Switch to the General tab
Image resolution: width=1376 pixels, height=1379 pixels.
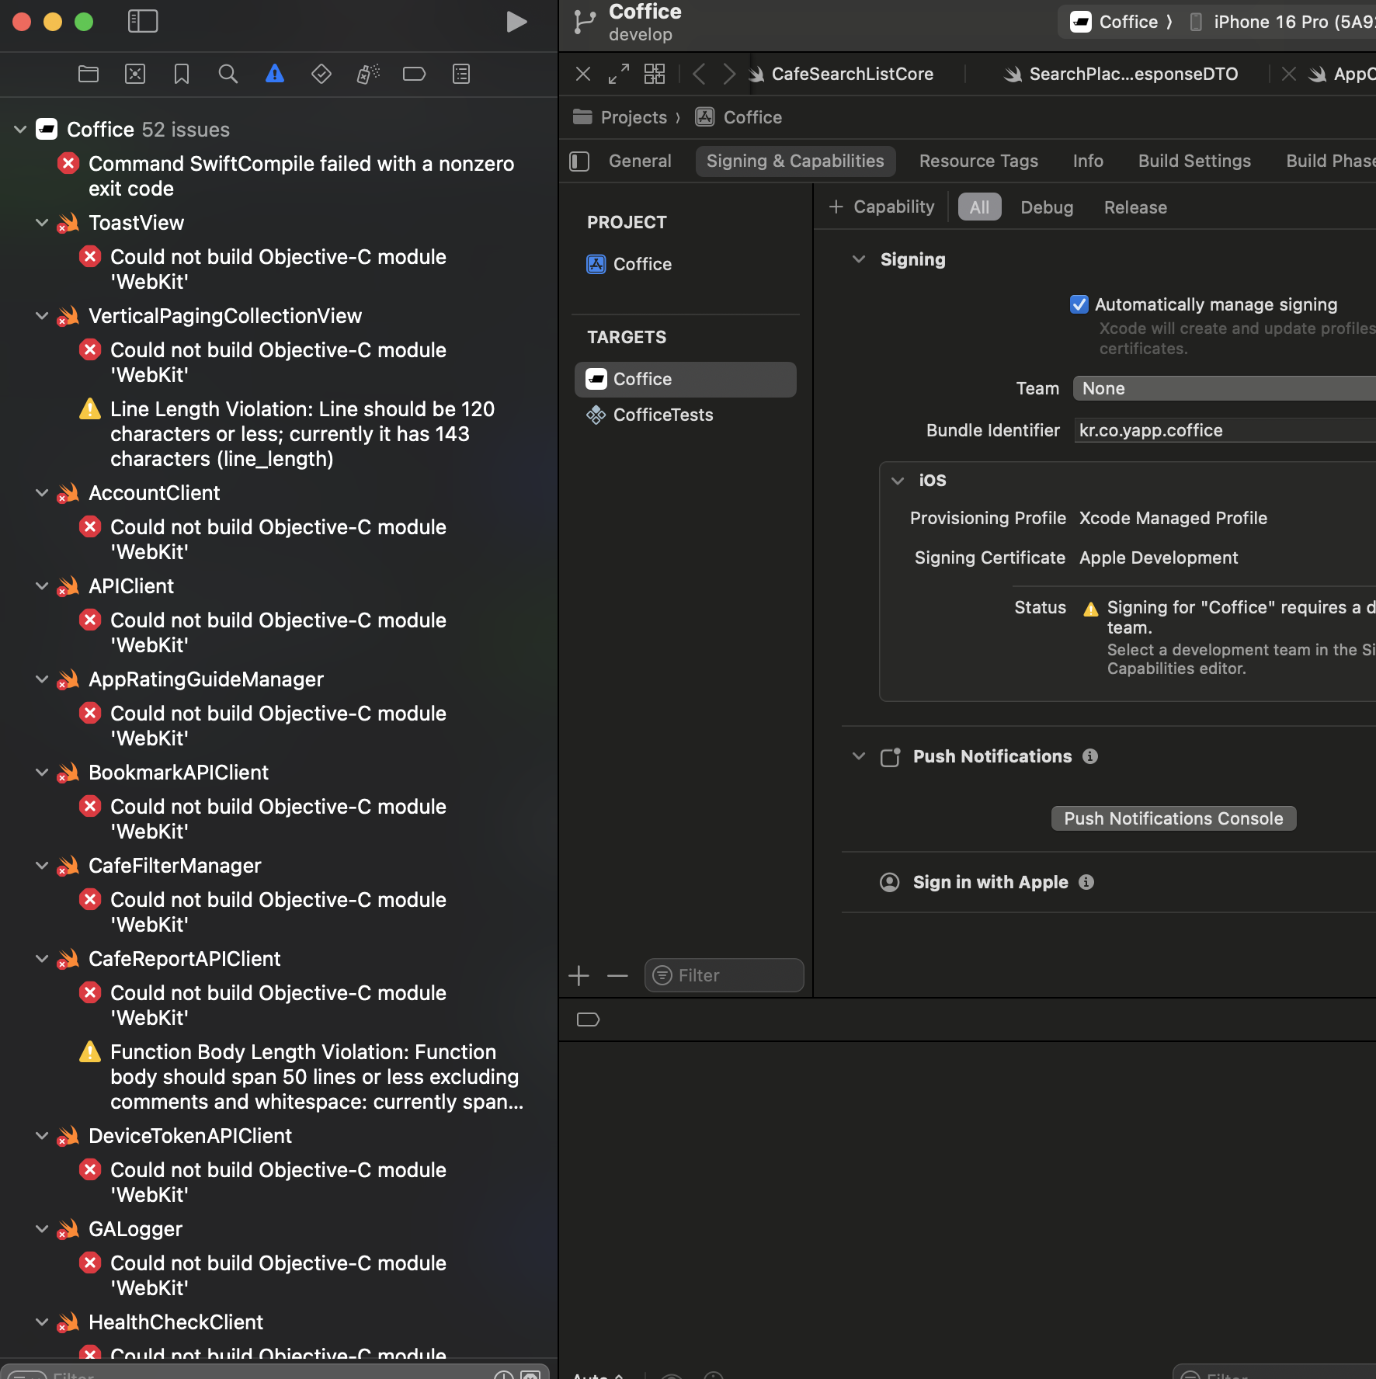[640, 161]
